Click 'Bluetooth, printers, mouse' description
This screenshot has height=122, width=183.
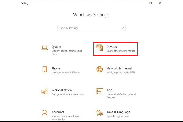(x=121, y=51)
